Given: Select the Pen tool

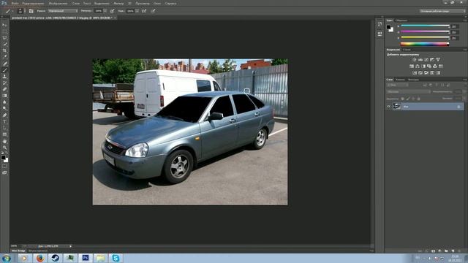Looking at the screenshot, I should click(x=4, y=115).
